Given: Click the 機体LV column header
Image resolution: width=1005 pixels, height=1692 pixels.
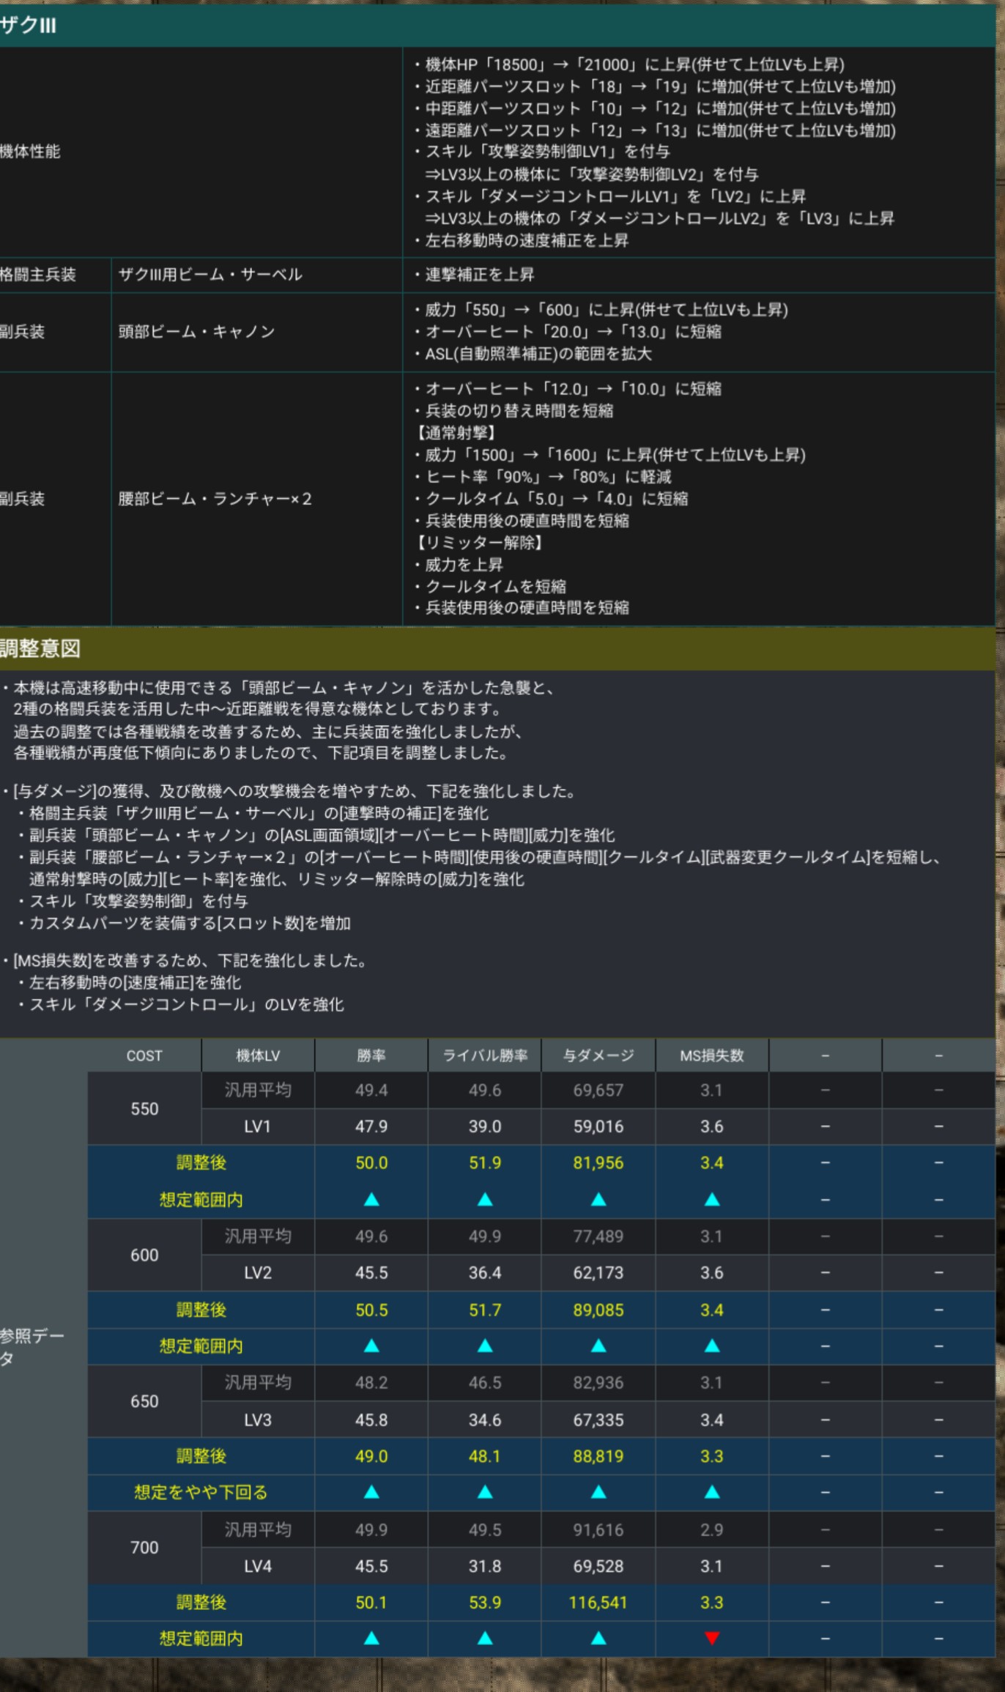Looking at the screenshot, I should pyautogui.click(x=258, y=1055).
